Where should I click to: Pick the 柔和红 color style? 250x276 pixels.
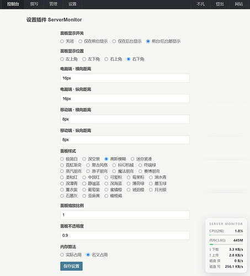(x=62, y=177)
